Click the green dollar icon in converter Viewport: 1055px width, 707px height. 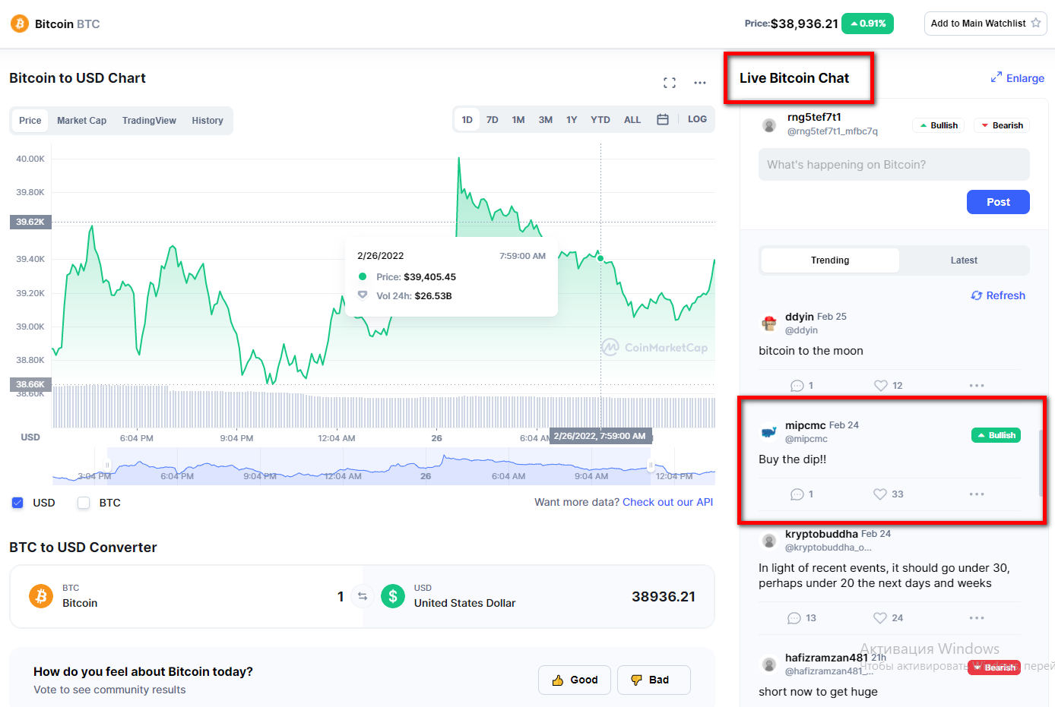coord(393,596)
